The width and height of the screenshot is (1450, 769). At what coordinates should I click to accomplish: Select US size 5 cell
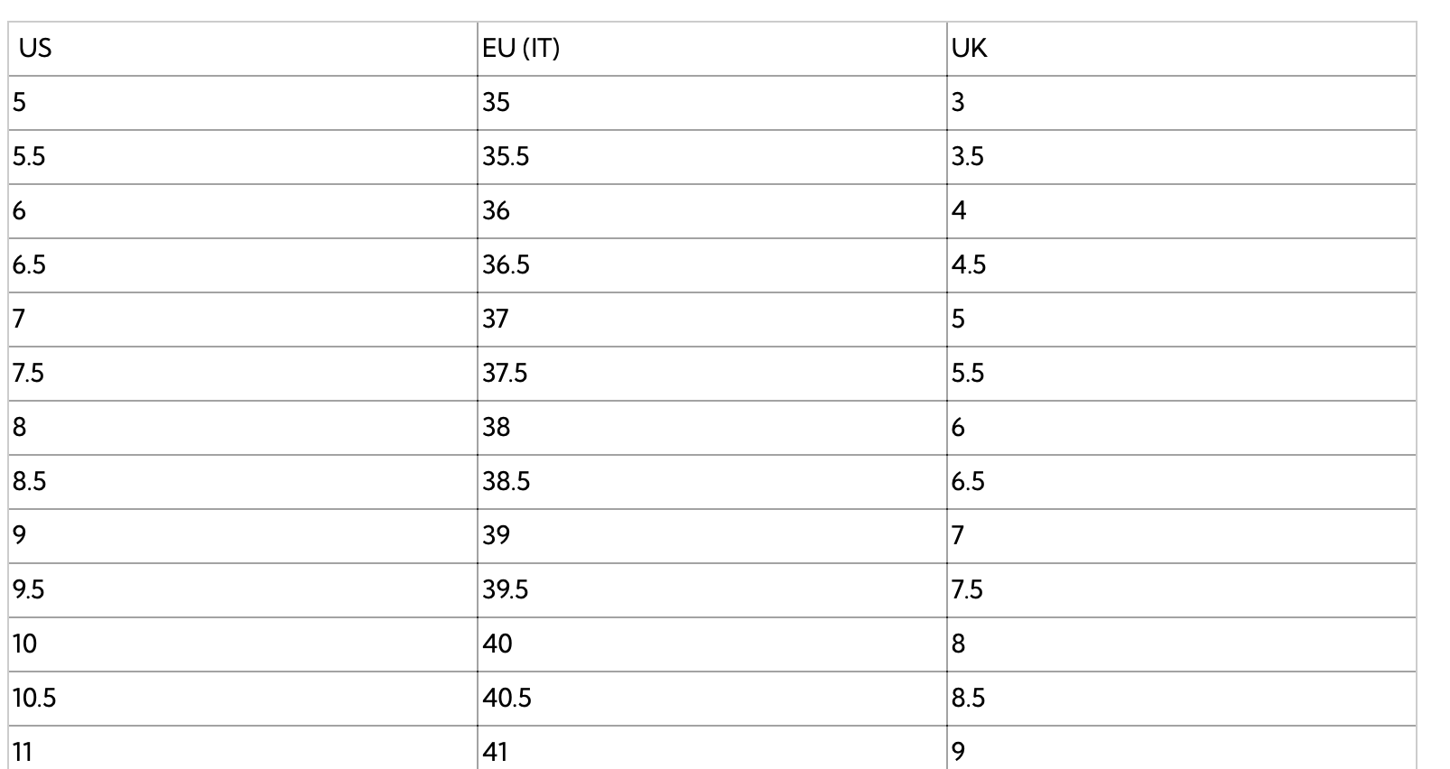click(x=20, y=103)
